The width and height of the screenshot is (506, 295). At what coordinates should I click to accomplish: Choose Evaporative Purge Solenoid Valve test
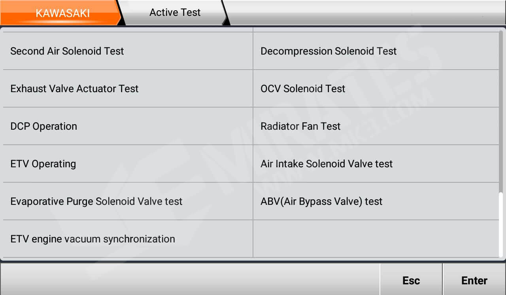pyautogui.click(x=96, y=201)
